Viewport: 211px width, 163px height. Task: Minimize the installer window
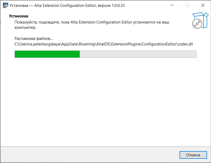coord(172,5)
